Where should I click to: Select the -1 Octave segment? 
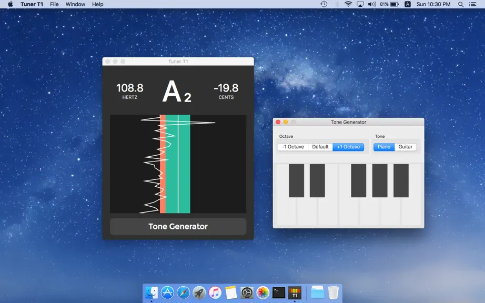click(x=293, y=147)
